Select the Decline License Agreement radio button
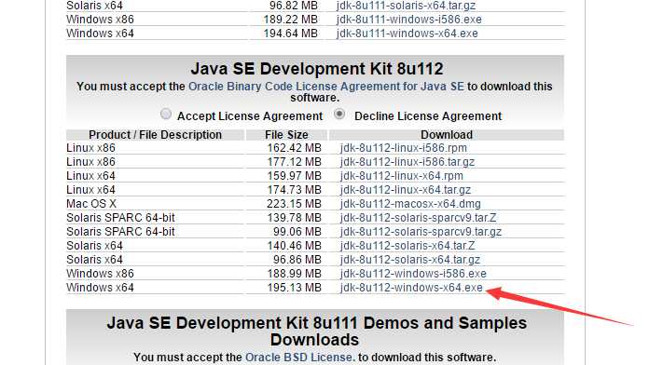 click(x=339, y=114)
